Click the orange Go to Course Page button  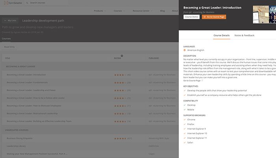pyautogui.click(x=214, y=17)
